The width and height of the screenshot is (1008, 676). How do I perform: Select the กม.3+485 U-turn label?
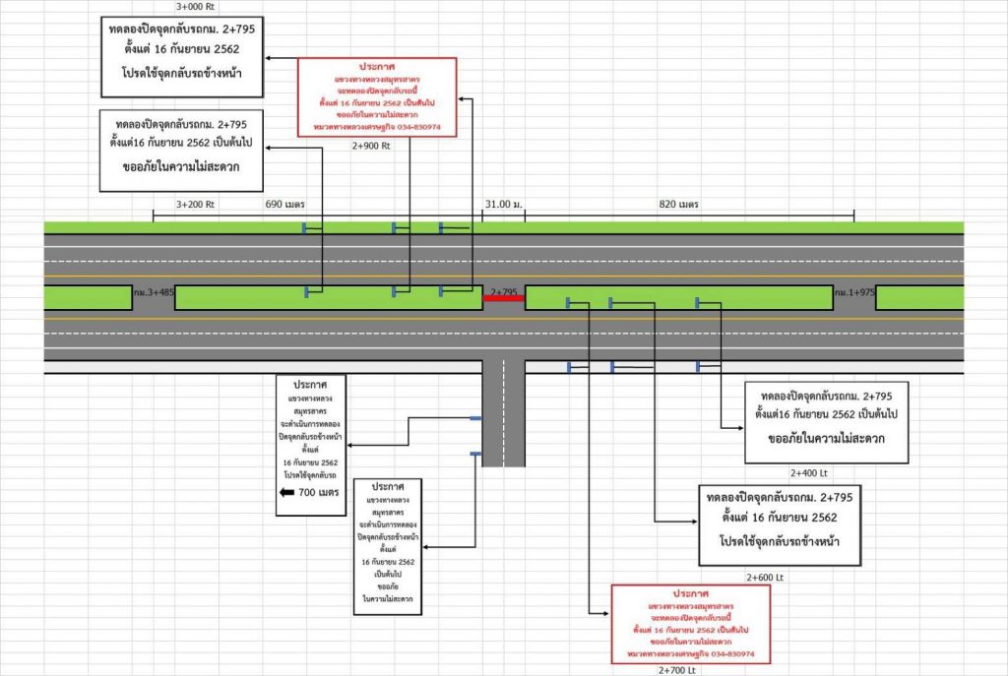pos(154,293)
